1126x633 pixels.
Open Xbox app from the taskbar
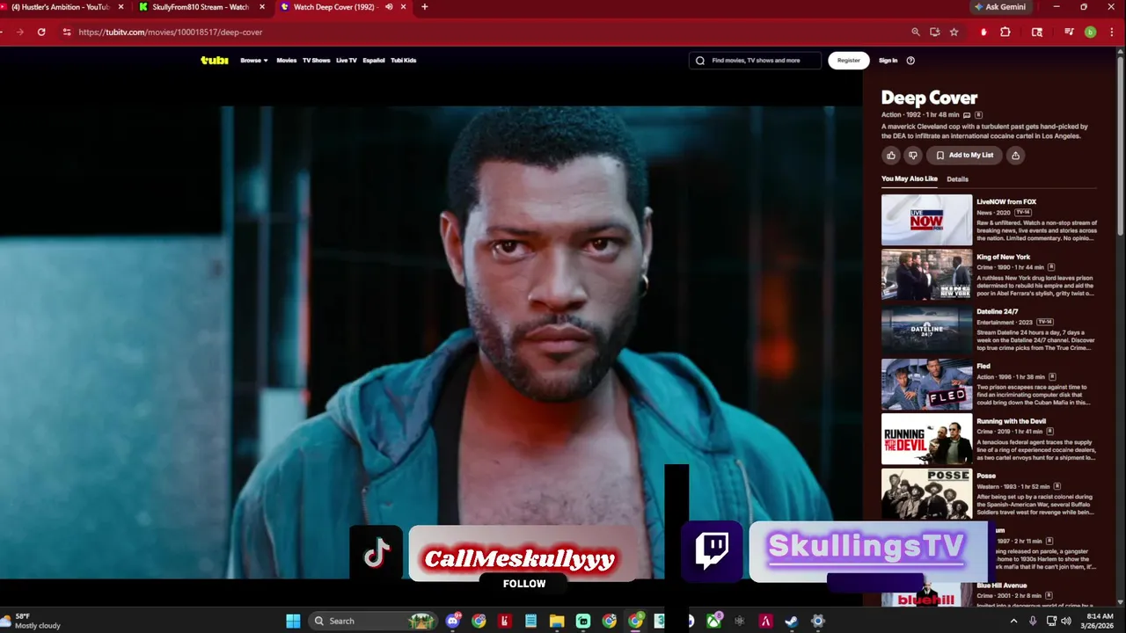pos(714,621)
